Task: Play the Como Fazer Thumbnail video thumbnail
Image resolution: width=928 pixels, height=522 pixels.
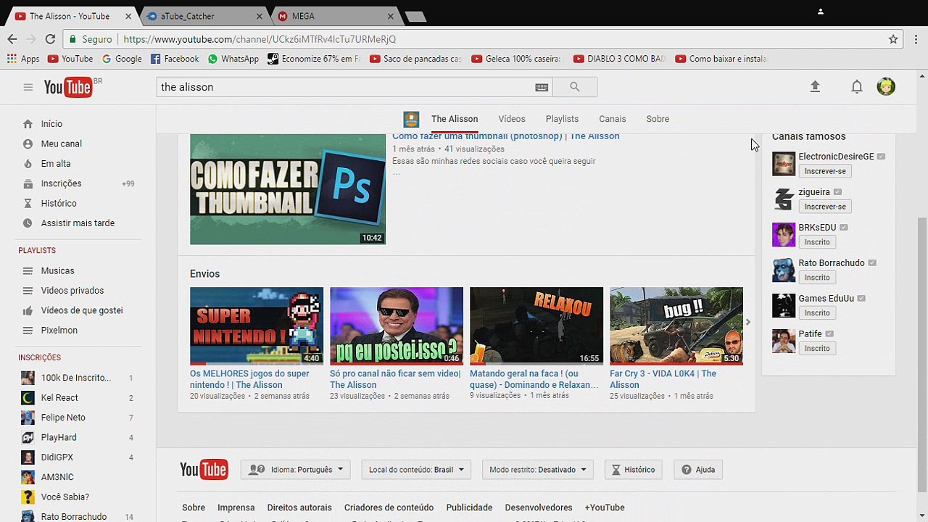Action: [288, 189]
